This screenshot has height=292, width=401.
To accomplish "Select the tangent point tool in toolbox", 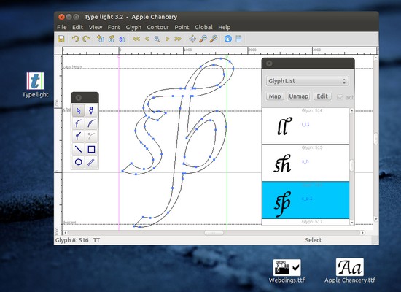I will 79,137.
